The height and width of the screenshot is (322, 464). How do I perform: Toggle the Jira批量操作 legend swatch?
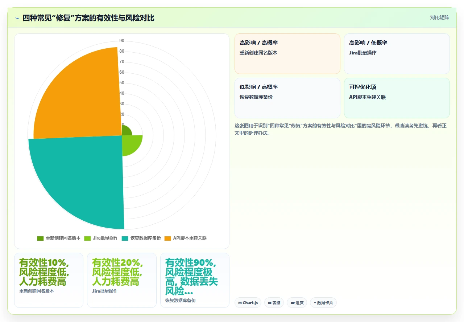(87, 239)
